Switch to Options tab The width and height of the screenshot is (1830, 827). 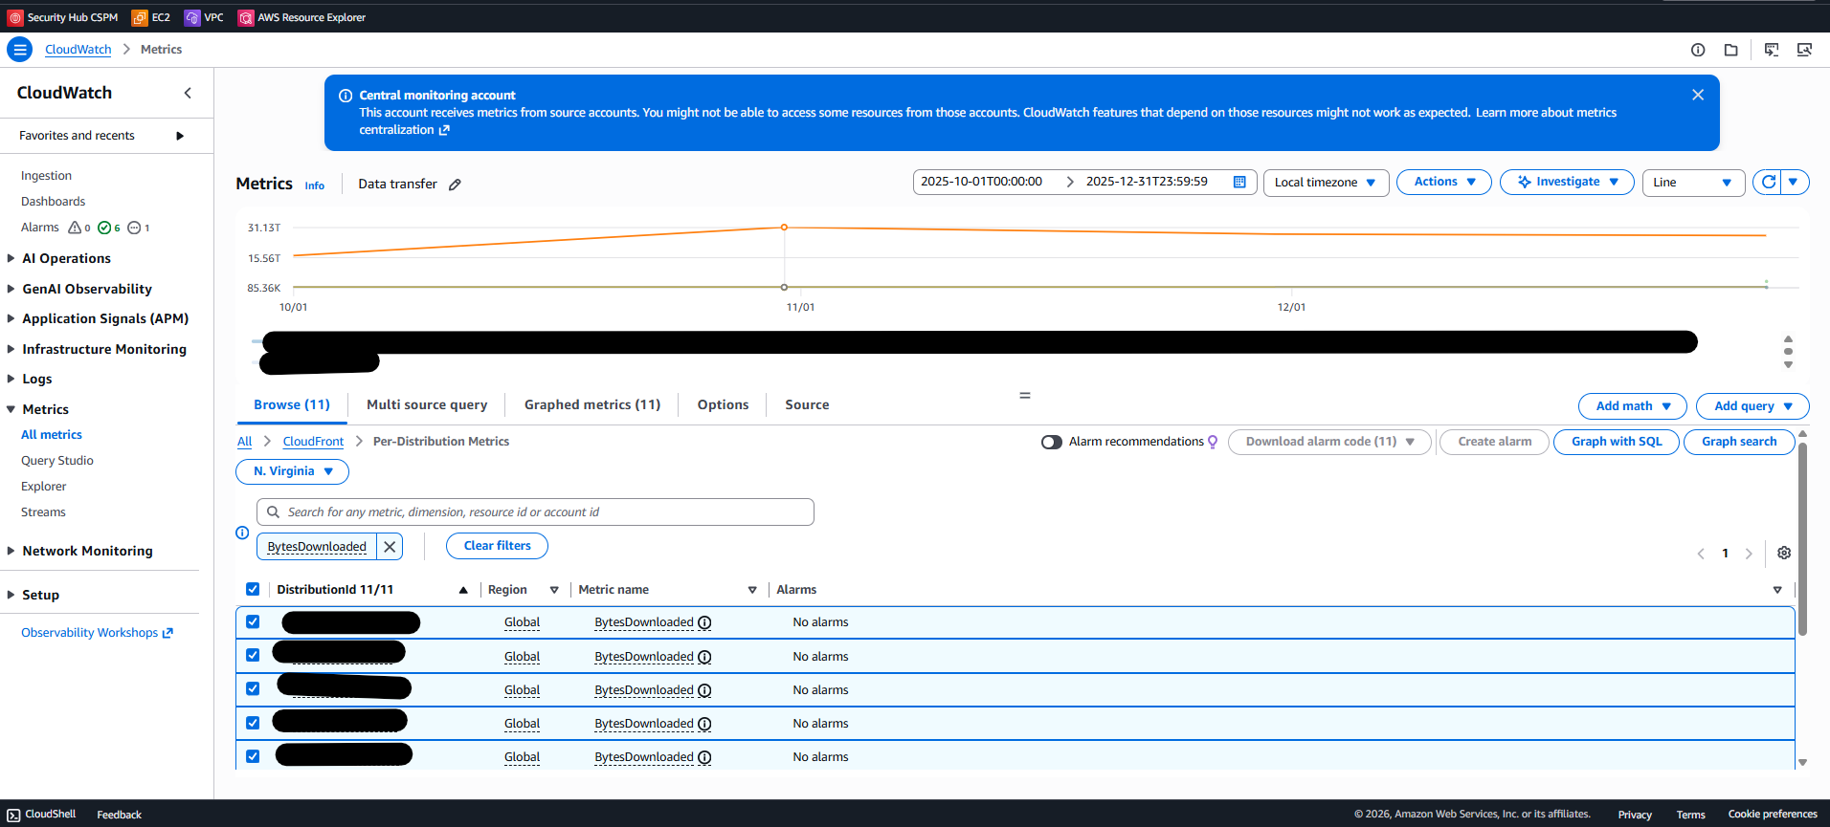(723, 404)
